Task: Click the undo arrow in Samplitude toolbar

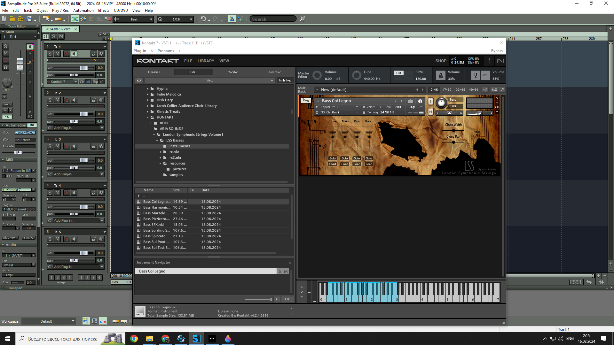Action: pyautogui.click(x=203, y=19)
